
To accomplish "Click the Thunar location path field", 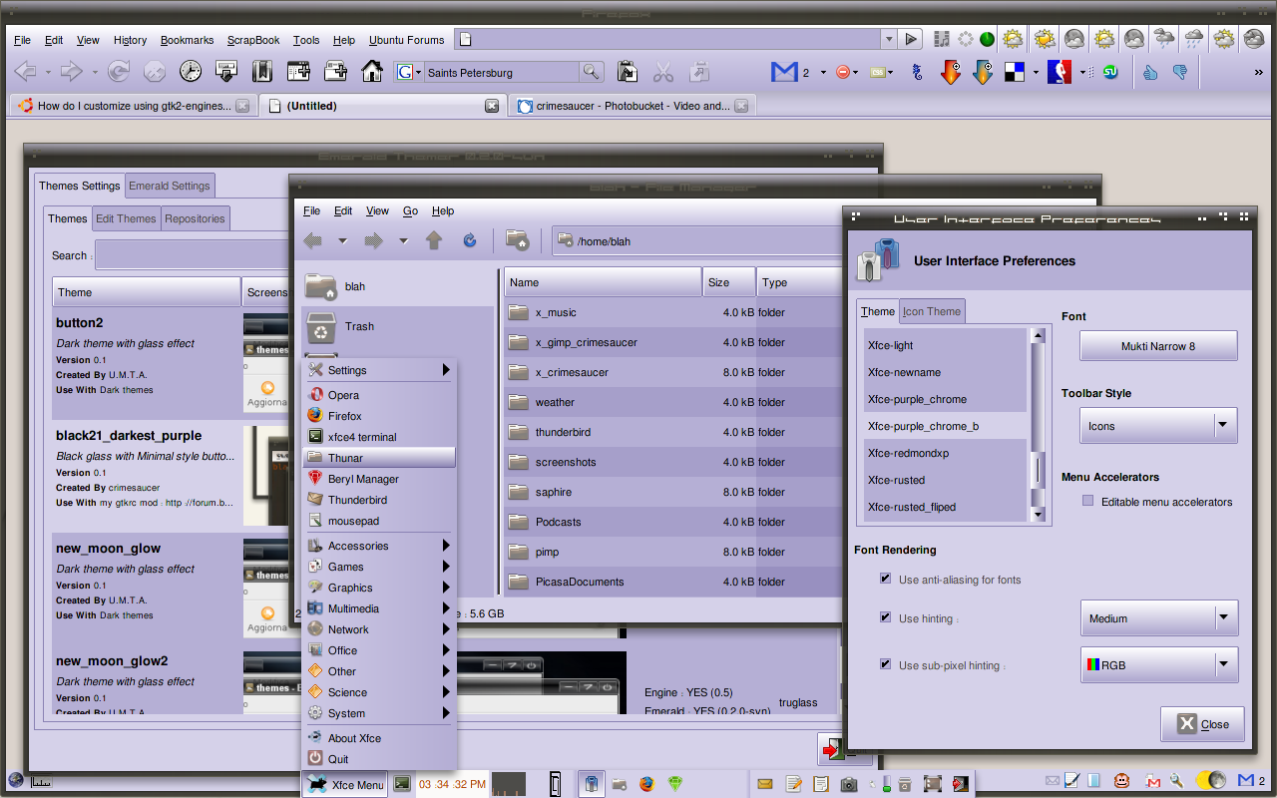I will [x=698, y=240].
